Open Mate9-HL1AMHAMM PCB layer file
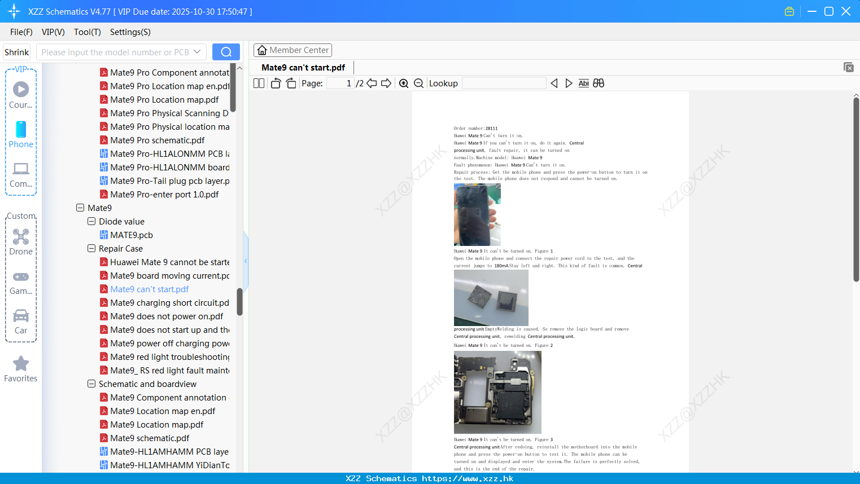The width and height of the screenshot is (860, 484). pos(164,451)
